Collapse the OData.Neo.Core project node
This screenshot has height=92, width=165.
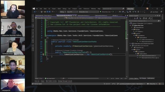(130, 26)
